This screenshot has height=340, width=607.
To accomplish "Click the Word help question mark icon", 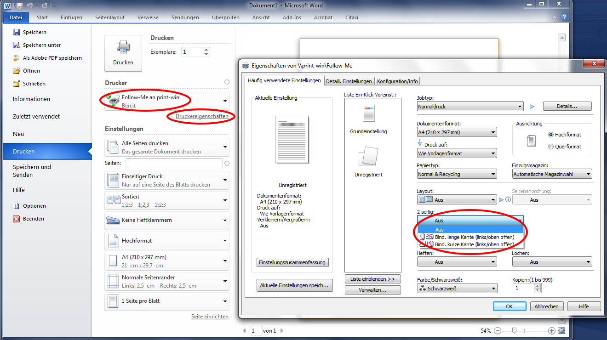I will pyautogui.click(x=564, y=17).
